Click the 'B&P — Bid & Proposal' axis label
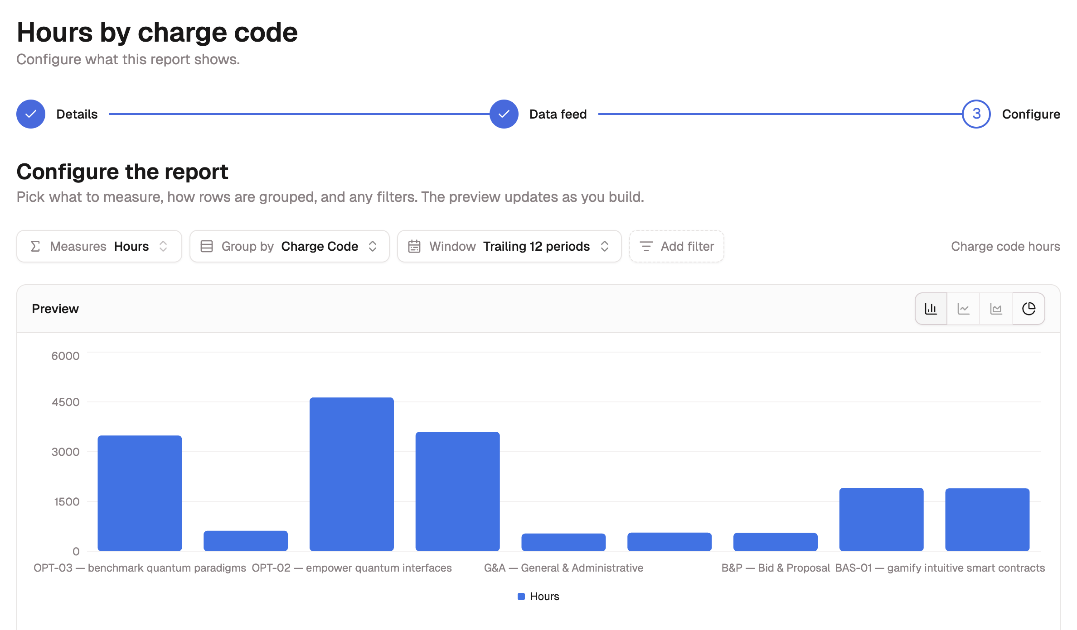Viewport: 1077px width, 630px height. (776, 568)
